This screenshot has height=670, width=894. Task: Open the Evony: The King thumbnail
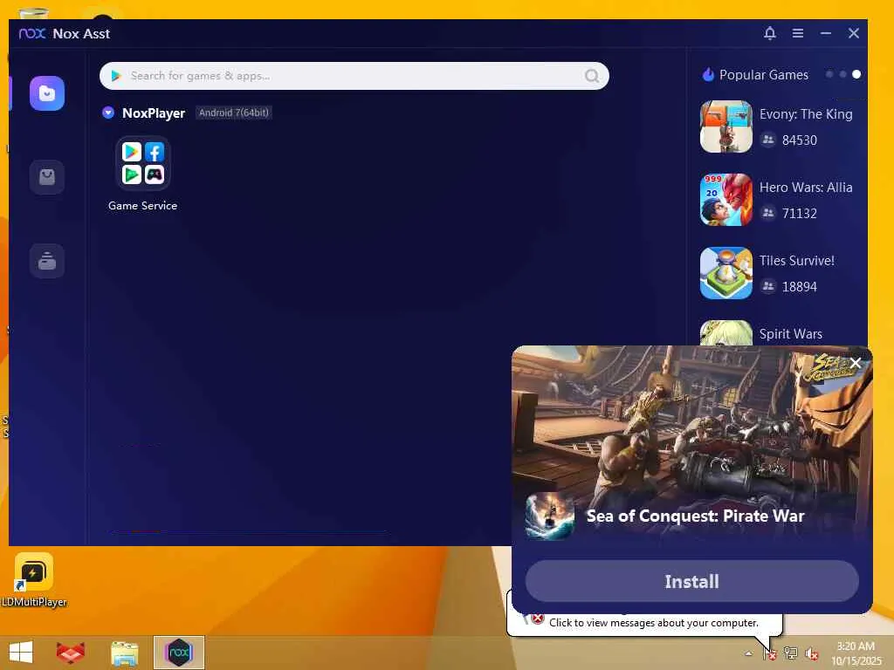click(726, 126)
